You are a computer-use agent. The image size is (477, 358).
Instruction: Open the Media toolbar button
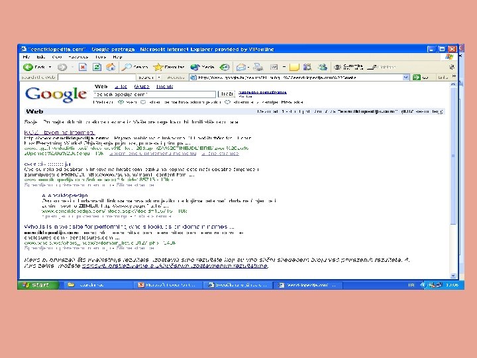pyautogui.click(x=202, y=67)
